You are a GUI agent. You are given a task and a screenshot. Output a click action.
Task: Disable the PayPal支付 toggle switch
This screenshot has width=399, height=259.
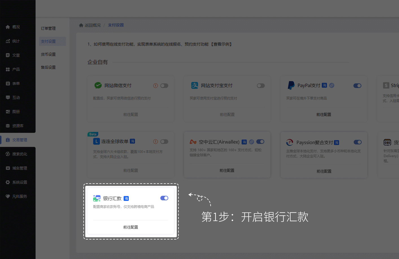coord(357,86)
